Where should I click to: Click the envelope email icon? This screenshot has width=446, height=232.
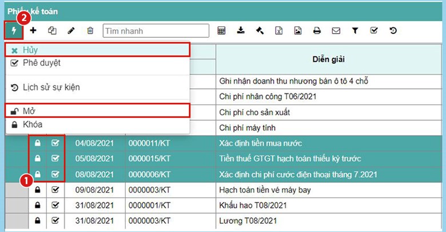click(336, 30)
